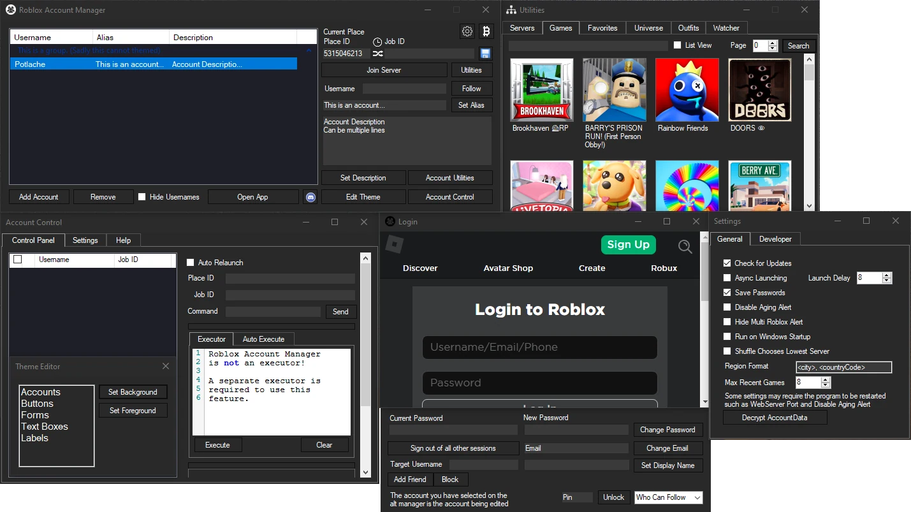This screenshot has width=911, height=512.
Task: Disable Save Passwords in Settings
Action: [727, 292]
